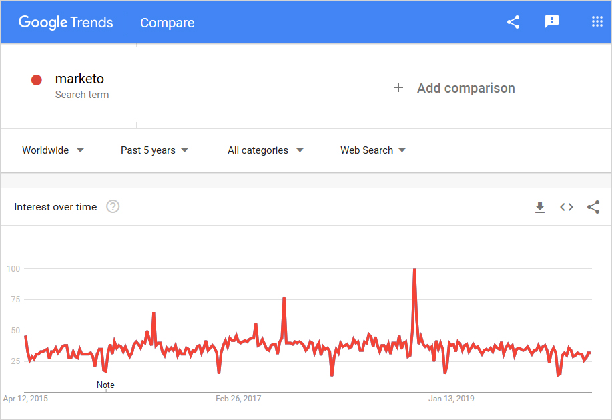Open the Google apps grid
612x420 pixels.
tap(597, 22)
